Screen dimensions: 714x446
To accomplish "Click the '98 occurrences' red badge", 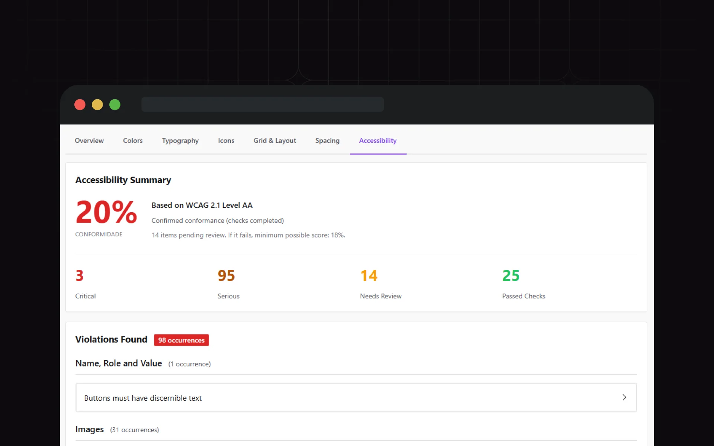I will pos(181,340).
